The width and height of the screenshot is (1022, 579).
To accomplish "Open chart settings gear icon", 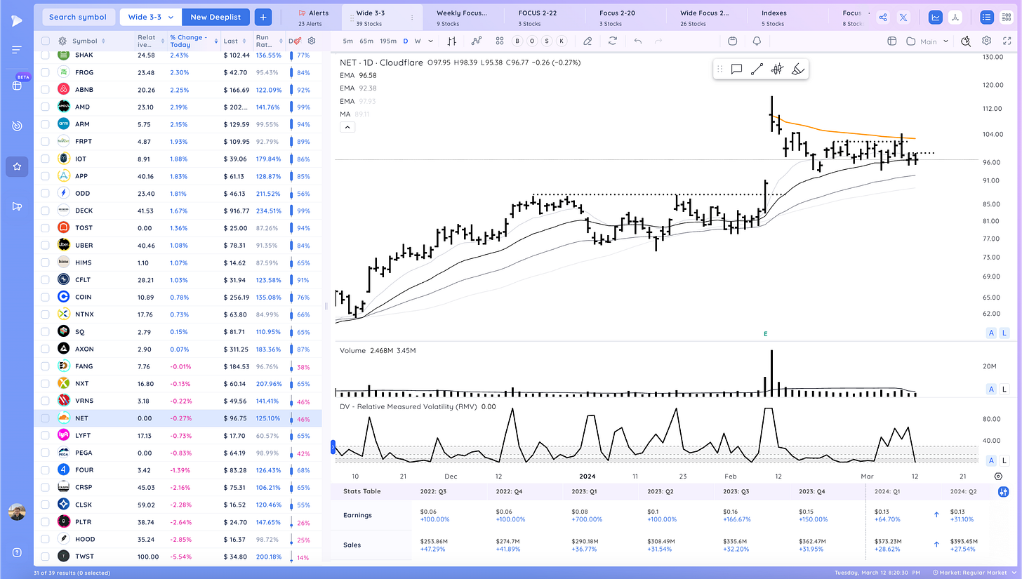I will pos(986,41).
